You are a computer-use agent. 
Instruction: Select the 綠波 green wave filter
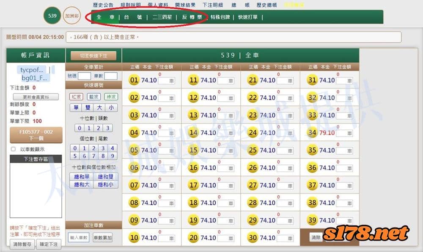(x=111, y=97)
